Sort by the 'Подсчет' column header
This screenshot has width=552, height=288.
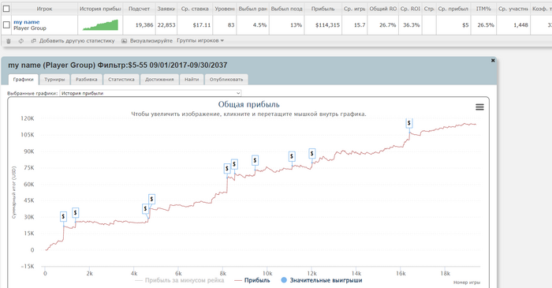coord(139,9)
